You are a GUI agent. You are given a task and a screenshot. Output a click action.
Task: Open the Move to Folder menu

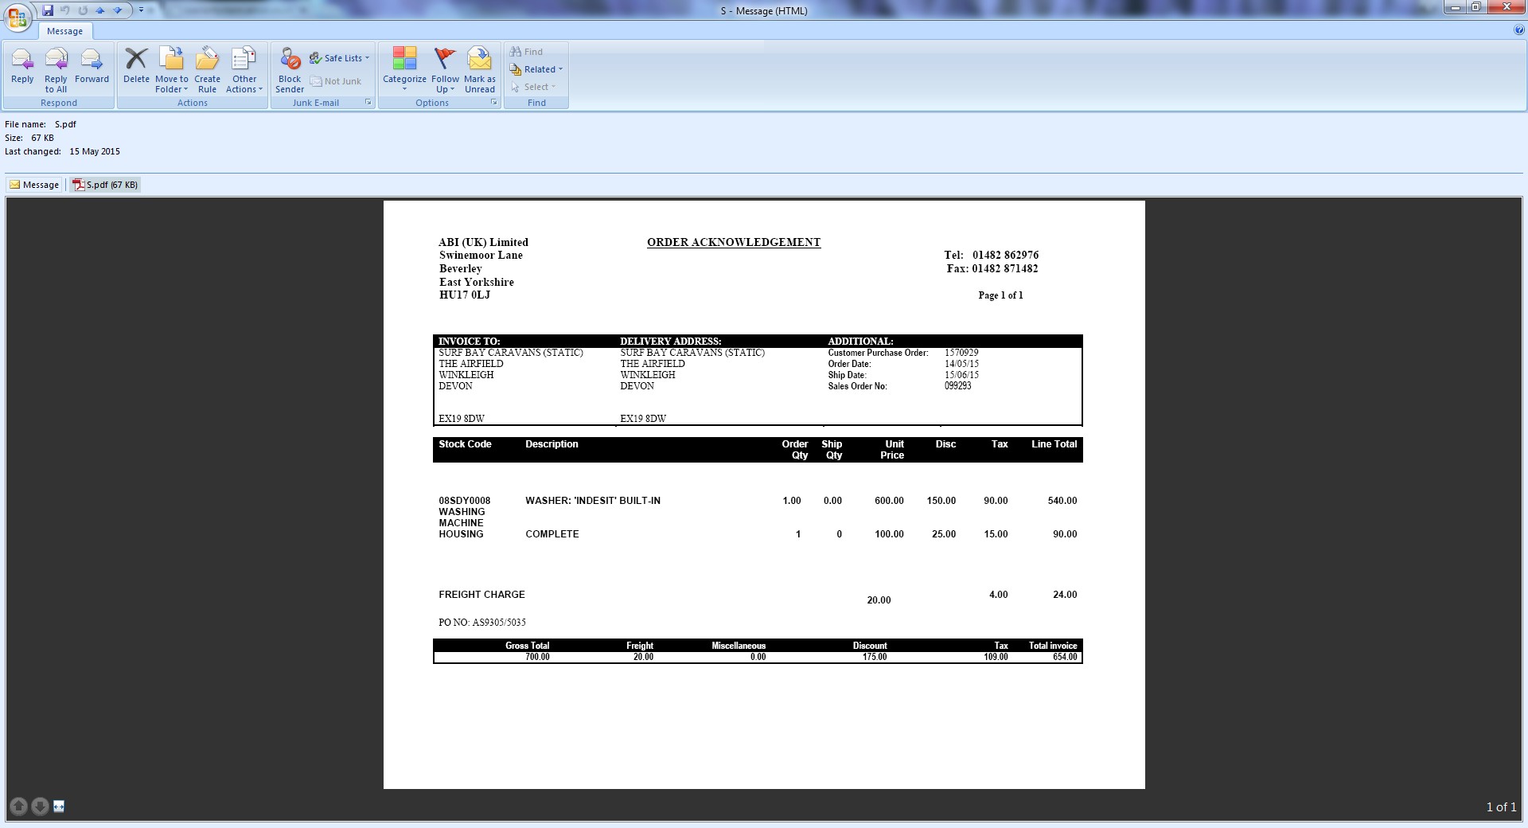coord(172,70)
